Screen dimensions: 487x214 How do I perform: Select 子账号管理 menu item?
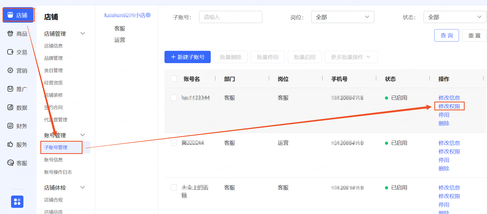(56, 148)
